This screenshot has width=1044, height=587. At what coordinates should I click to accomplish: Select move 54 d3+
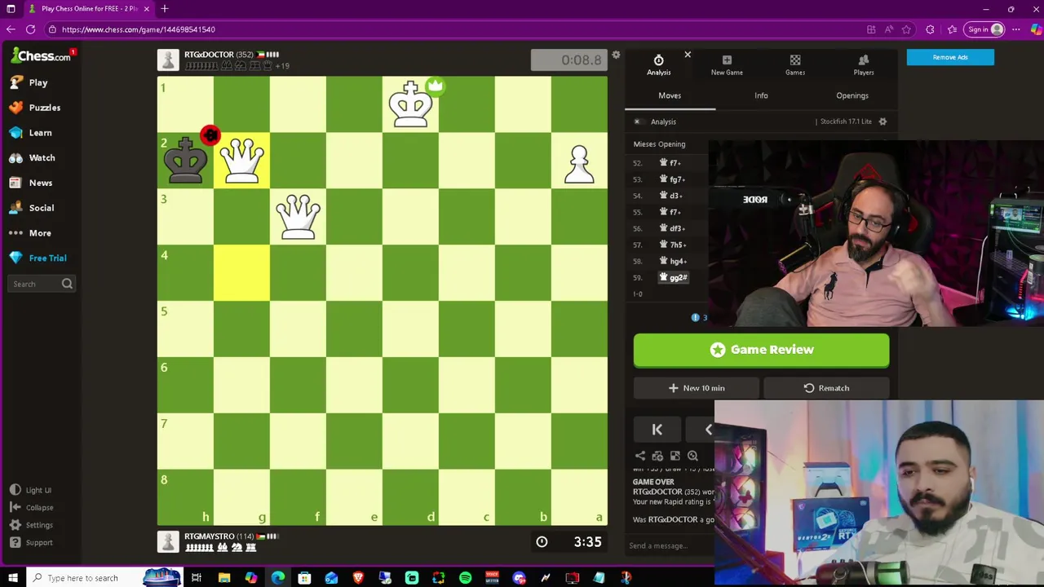click(x=670, y=196)
